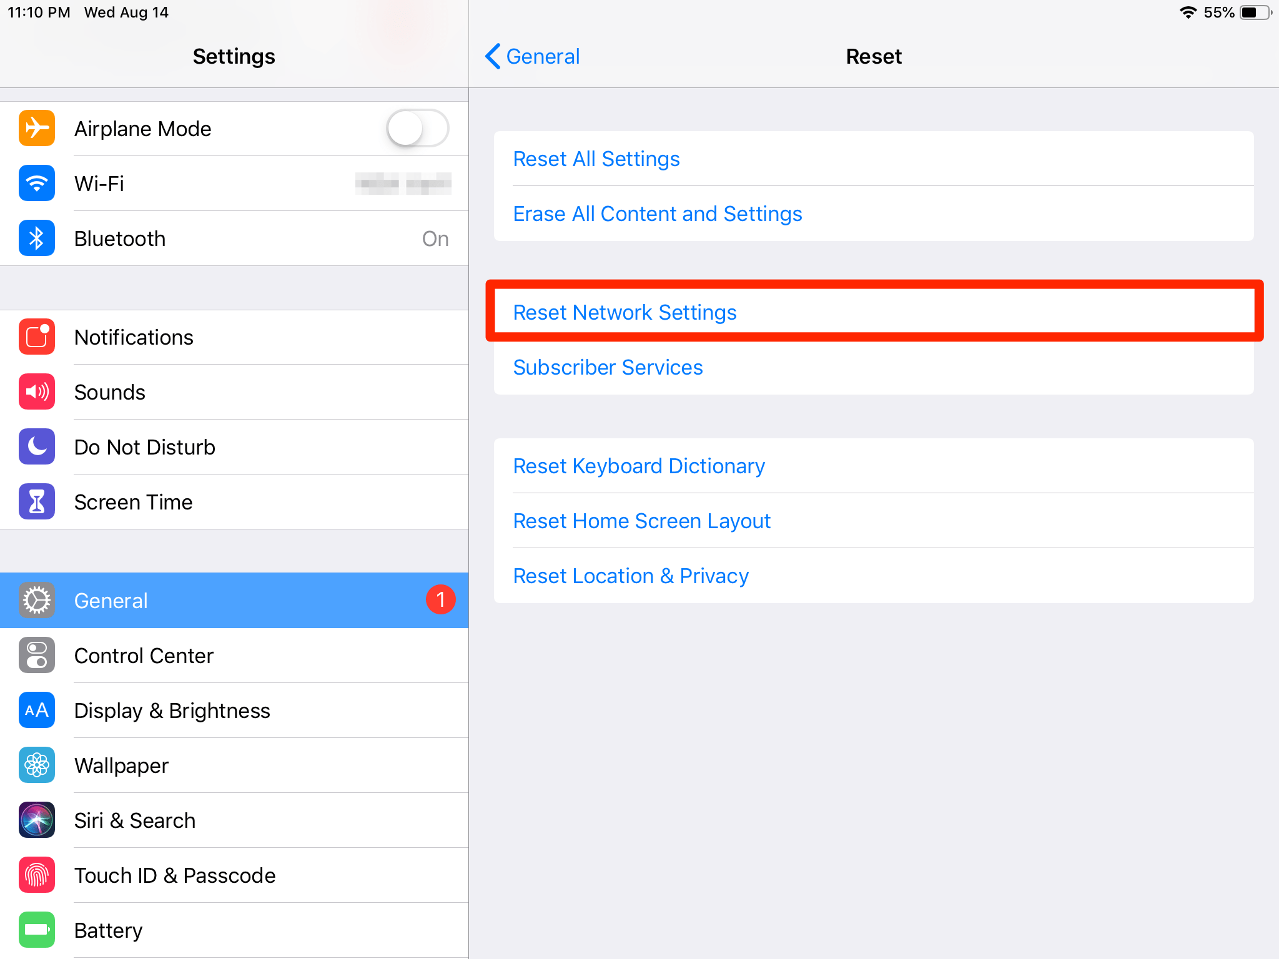Image resolution: width=1279 pixels, height=959 pixels.
Task: Select the Bluetooth icon
Action: point(36,238)
